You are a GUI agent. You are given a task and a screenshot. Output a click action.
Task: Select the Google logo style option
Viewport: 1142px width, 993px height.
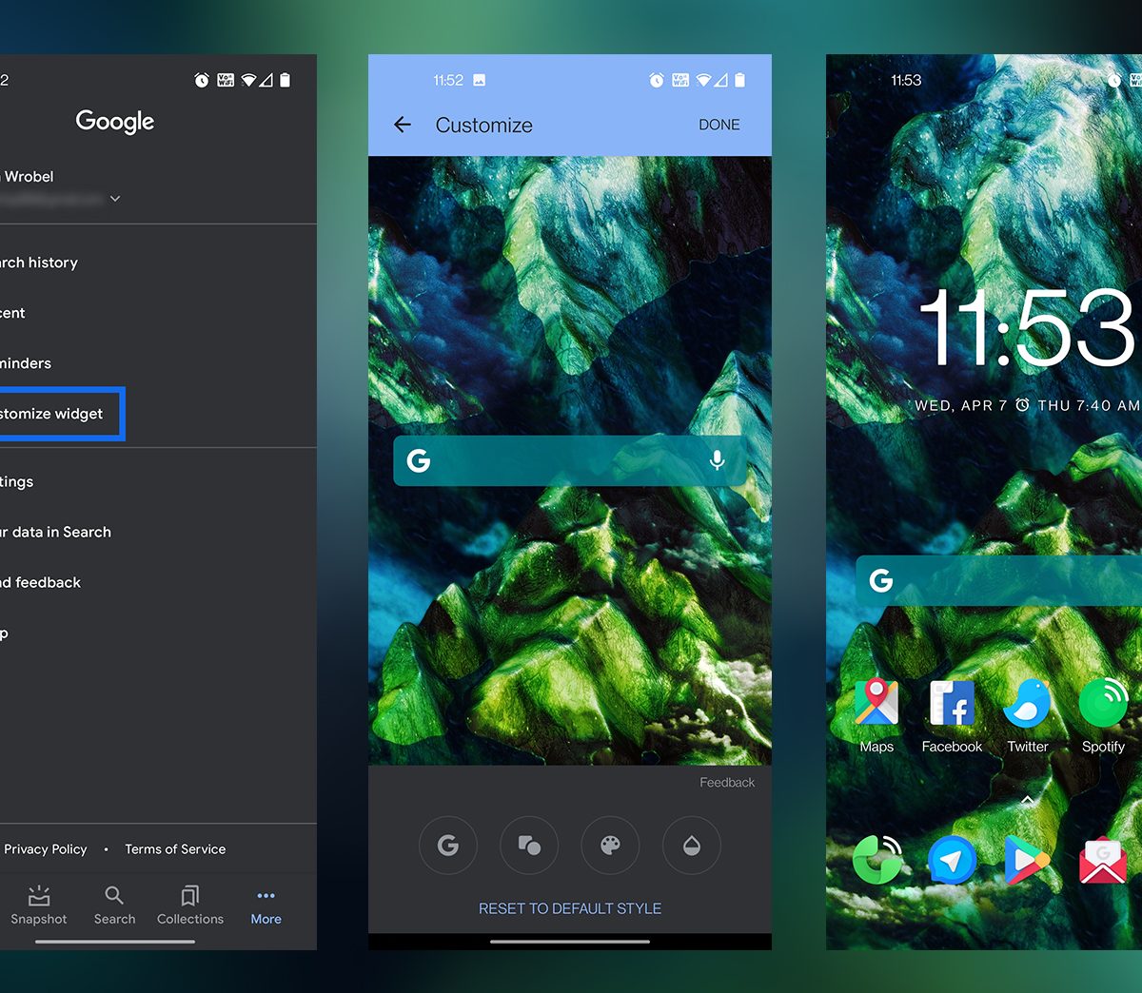click(448, 846)
